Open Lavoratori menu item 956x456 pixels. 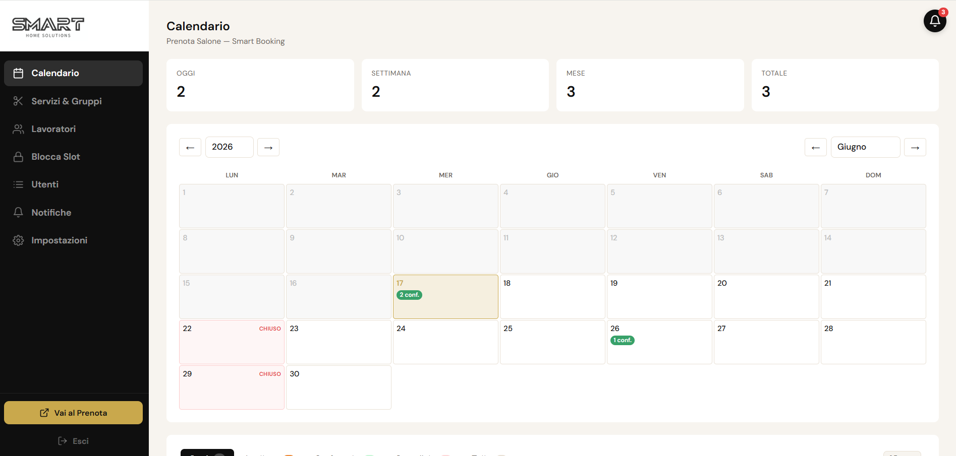point(73,129)
